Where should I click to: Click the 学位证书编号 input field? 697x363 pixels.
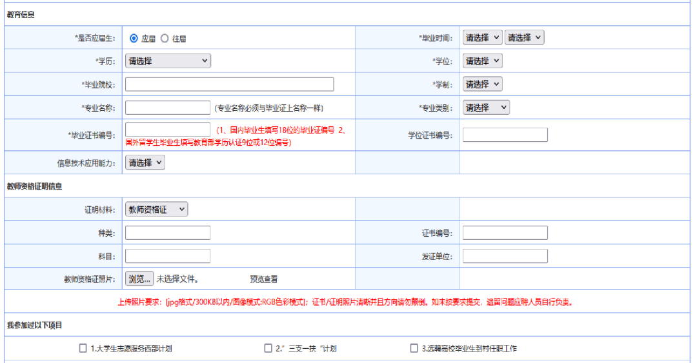[505, 135]
